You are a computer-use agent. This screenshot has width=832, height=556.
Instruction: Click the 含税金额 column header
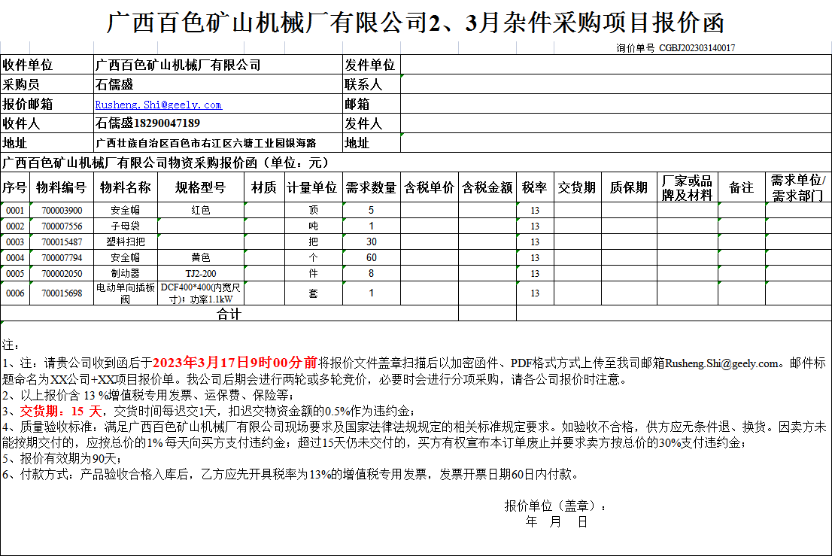click(x=487, y=187)
